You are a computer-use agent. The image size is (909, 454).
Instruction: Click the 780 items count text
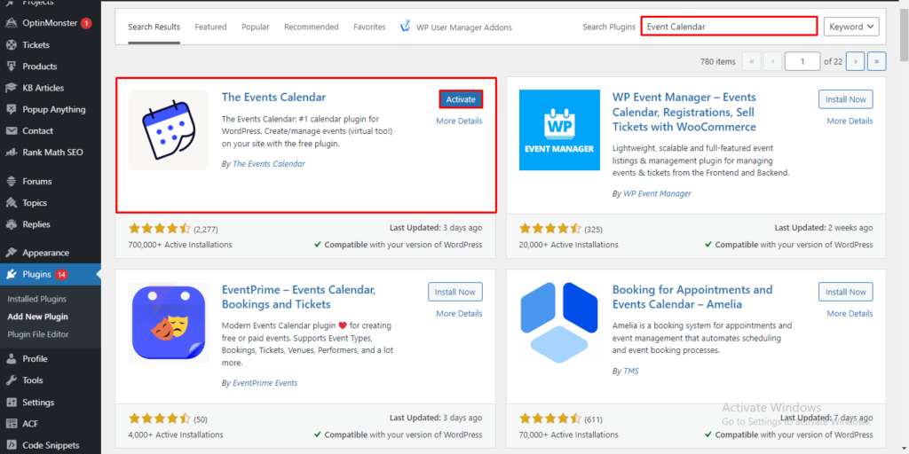click(717, 61)
